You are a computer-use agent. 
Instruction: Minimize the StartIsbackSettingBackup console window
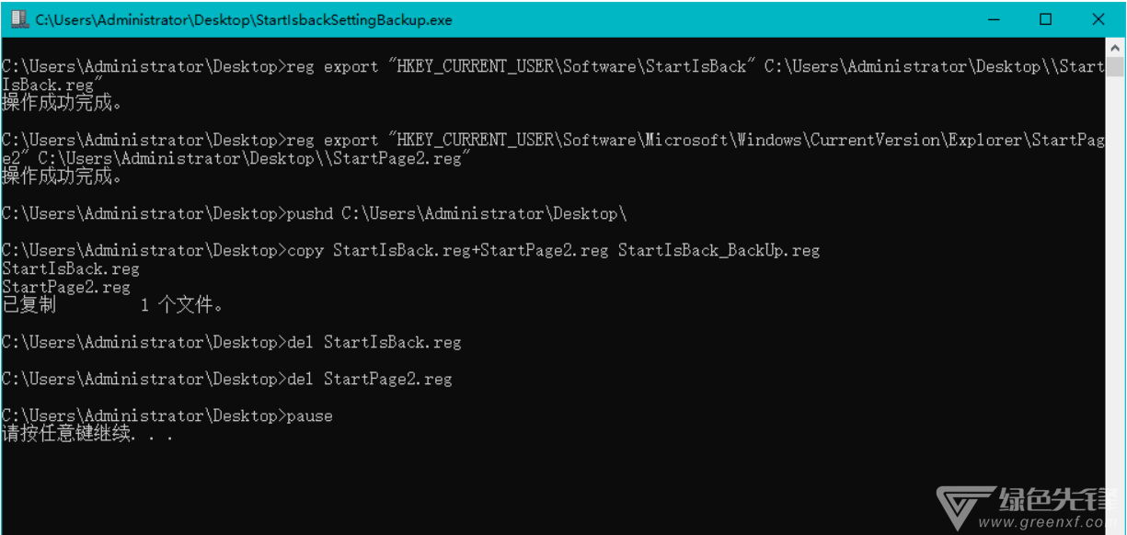click(995, 18)
